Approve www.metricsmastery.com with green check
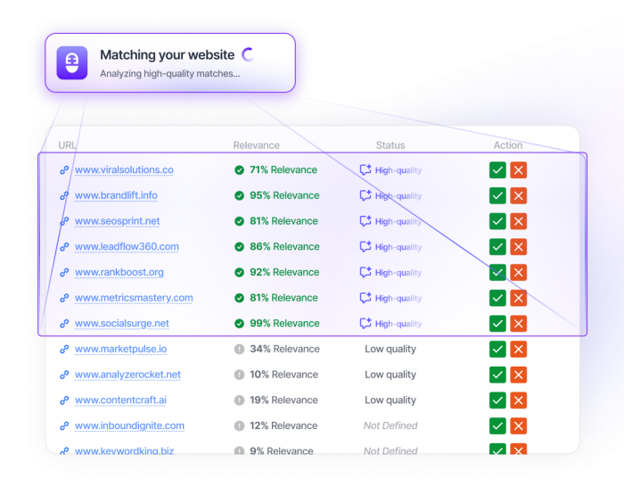Screen dimensions: 624x487 pyautogui.click(x=497, y=298)
